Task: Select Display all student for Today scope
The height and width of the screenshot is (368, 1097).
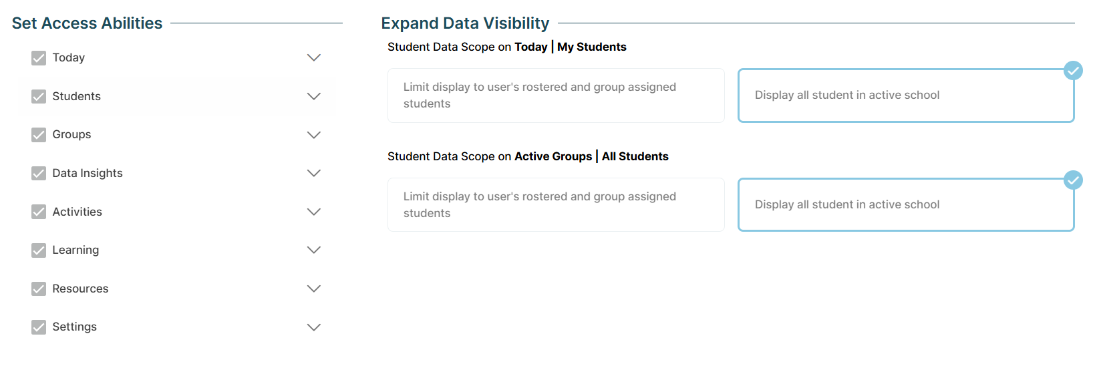Action: point(906,96)
